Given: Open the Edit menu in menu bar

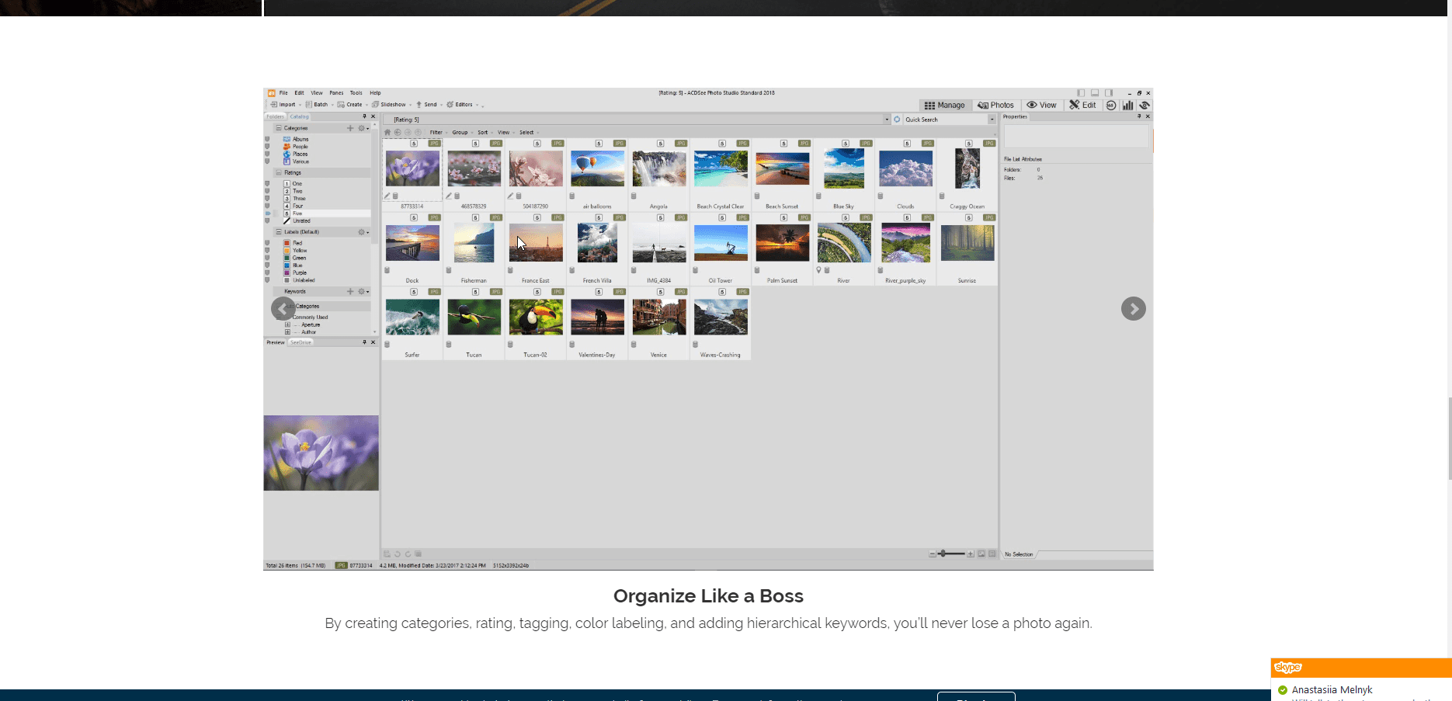Looking at the screenshot, I should pyautogui.click(x=299, y=93).
